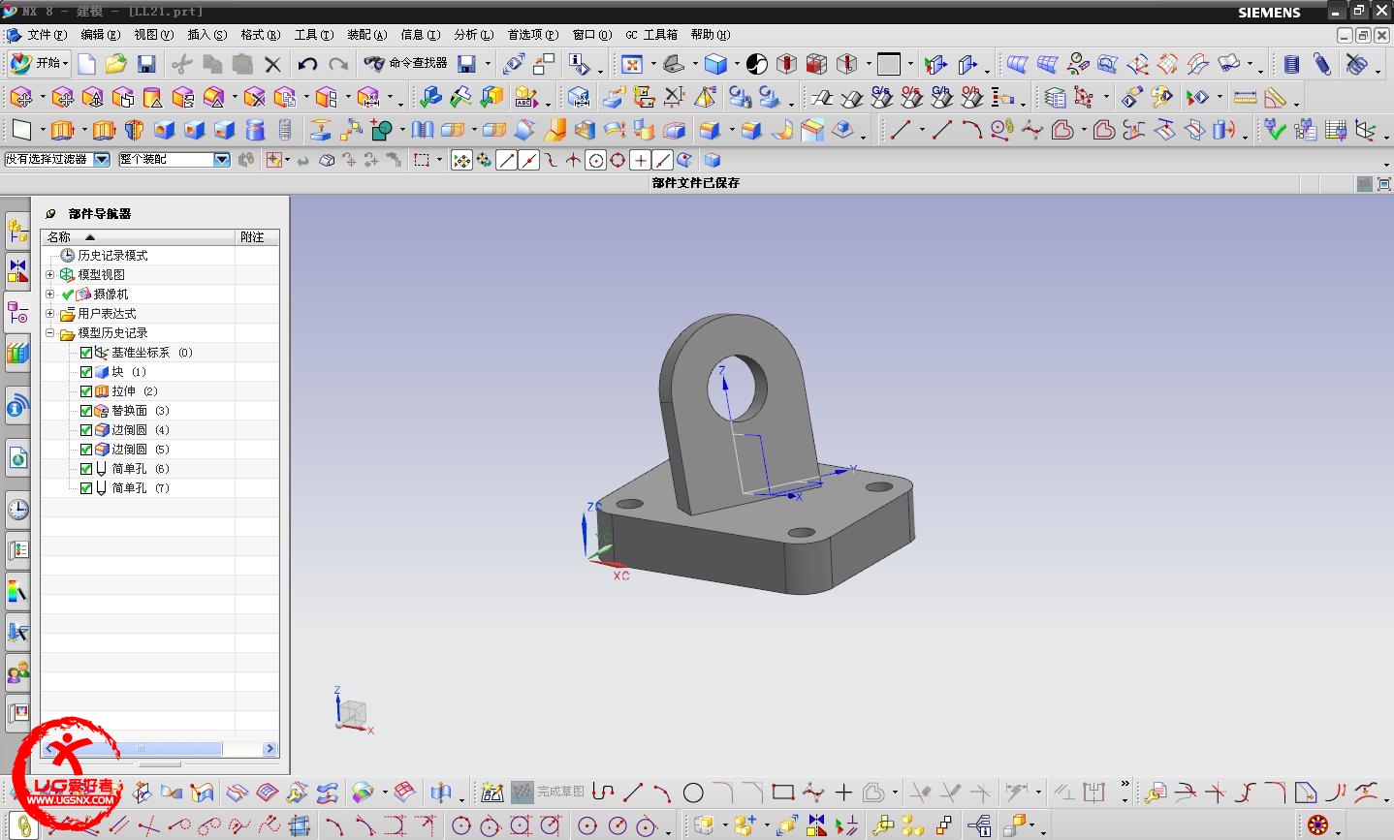1394x840 pixels.
Task: Fit view to window icon
Action: pos(632,64)
